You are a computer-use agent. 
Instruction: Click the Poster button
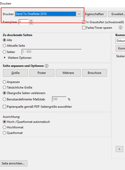(x=42, y=73)
